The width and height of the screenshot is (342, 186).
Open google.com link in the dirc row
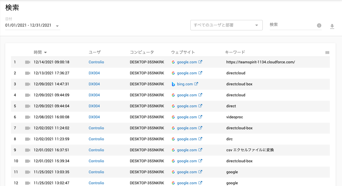coord(187,139)
